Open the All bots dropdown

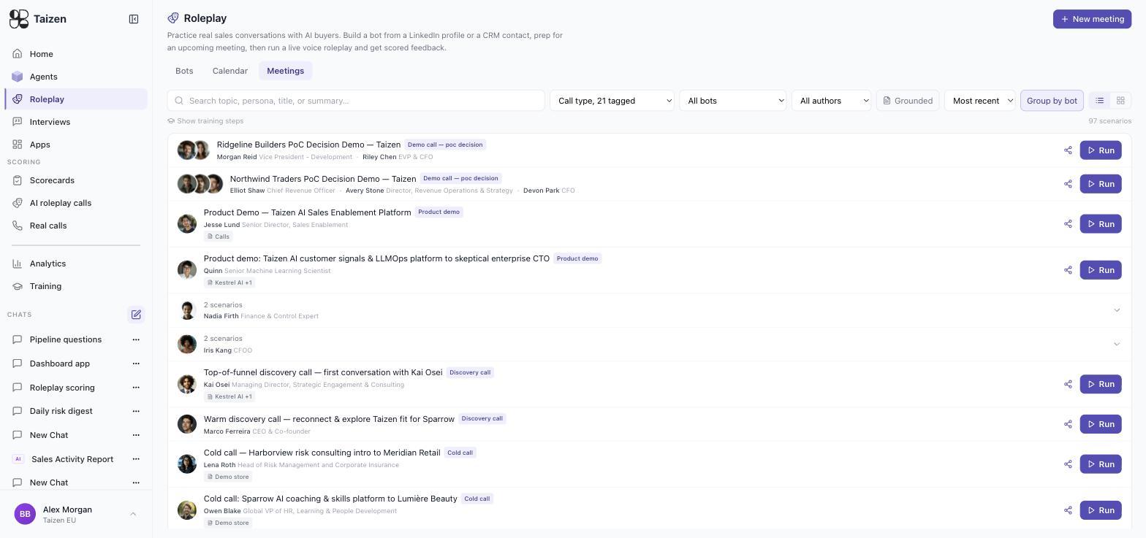[733, 101]
